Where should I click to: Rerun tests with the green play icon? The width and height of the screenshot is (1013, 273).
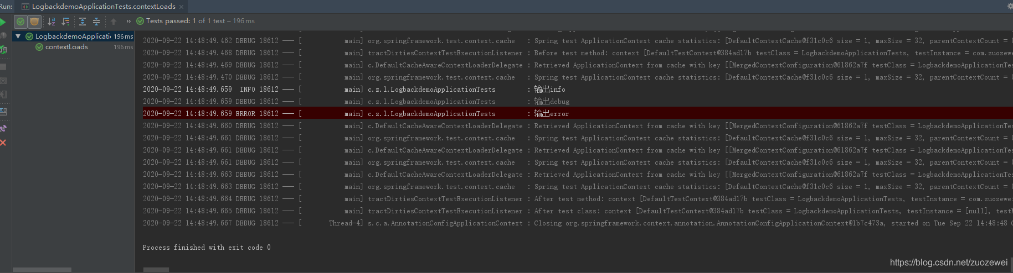pyautogui.click(x=3, y=22)
